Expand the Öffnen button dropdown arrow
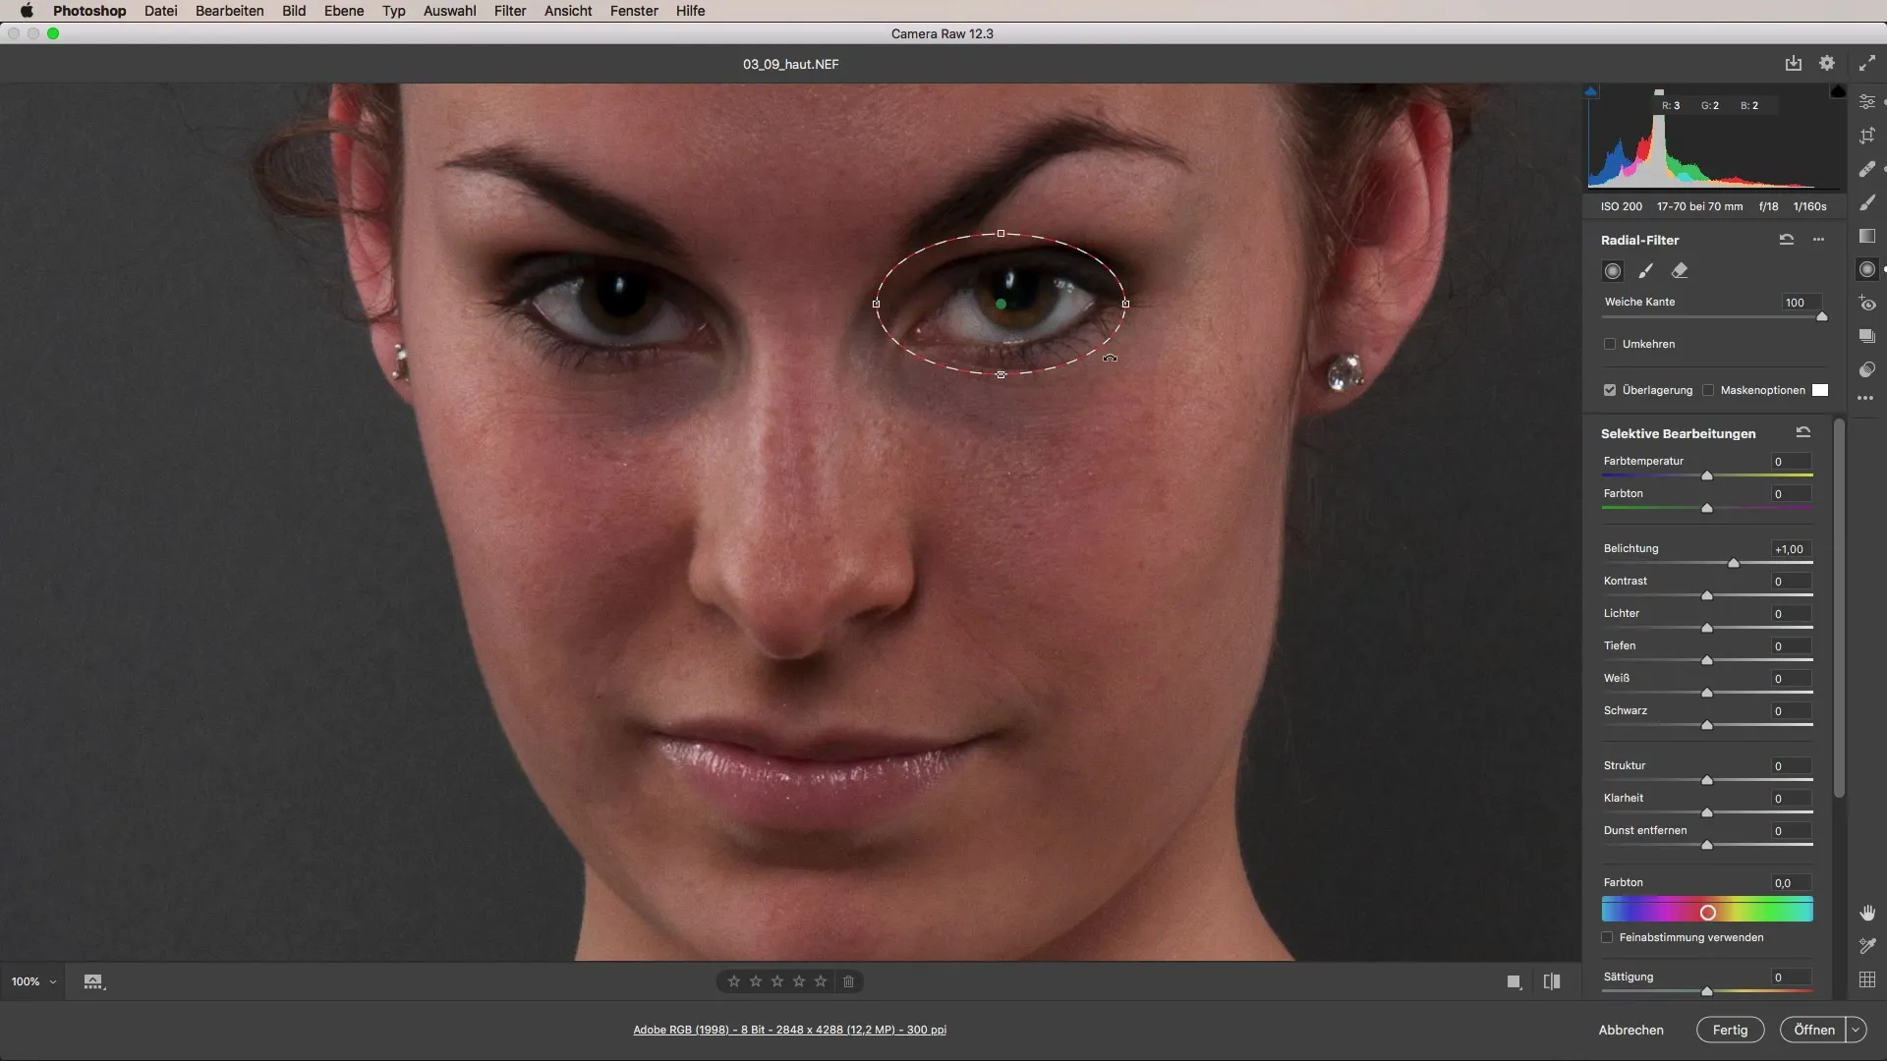The image size is (1887, 1061). click(1856, 1030)
